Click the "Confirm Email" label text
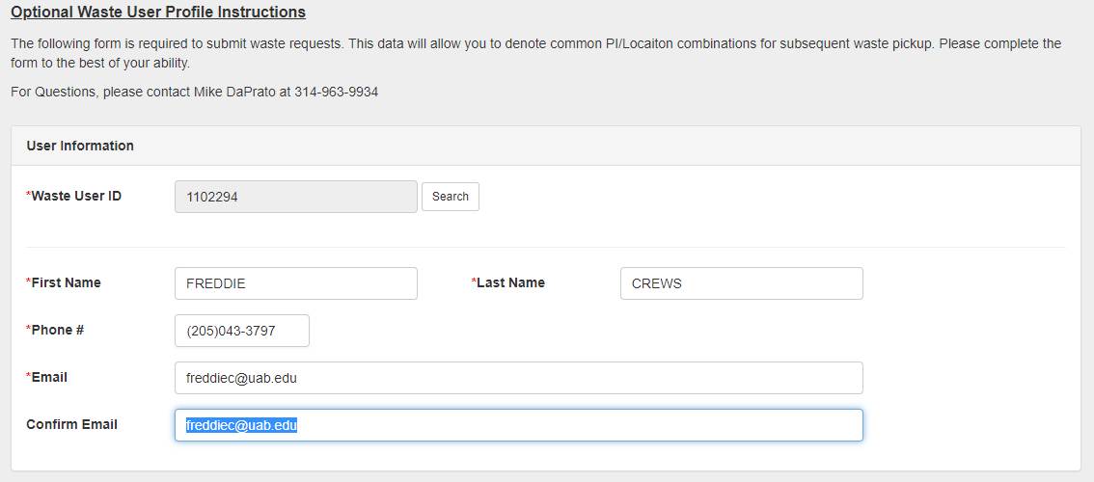 point(71,424)
